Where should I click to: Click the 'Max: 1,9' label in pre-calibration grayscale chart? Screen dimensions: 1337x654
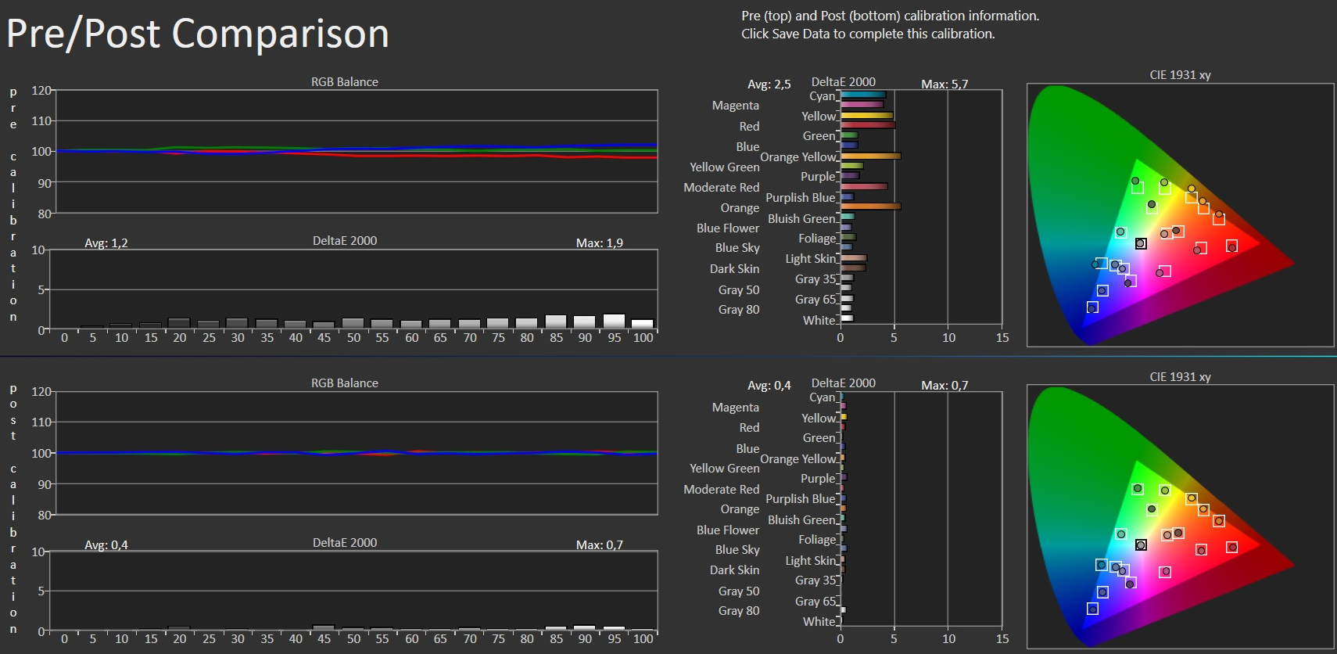tap(599, 243)
